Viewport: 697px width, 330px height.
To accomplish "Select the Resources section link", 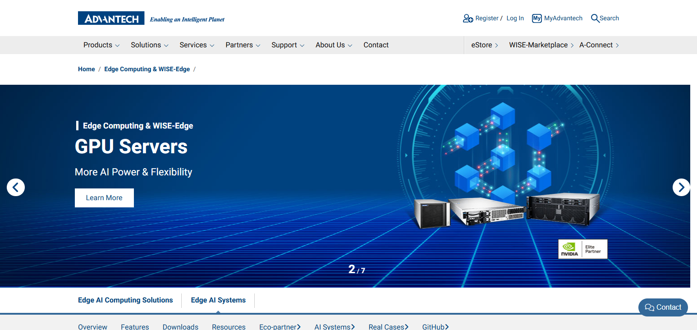I will [229, 326].
